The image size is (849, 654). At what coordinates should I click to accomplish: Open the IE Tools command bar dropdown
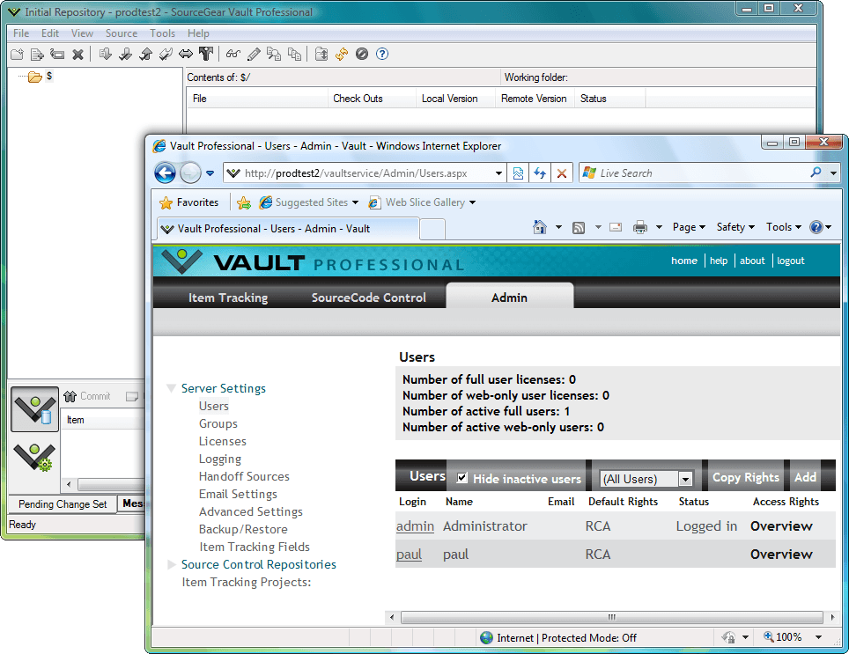tap(783, 227)
